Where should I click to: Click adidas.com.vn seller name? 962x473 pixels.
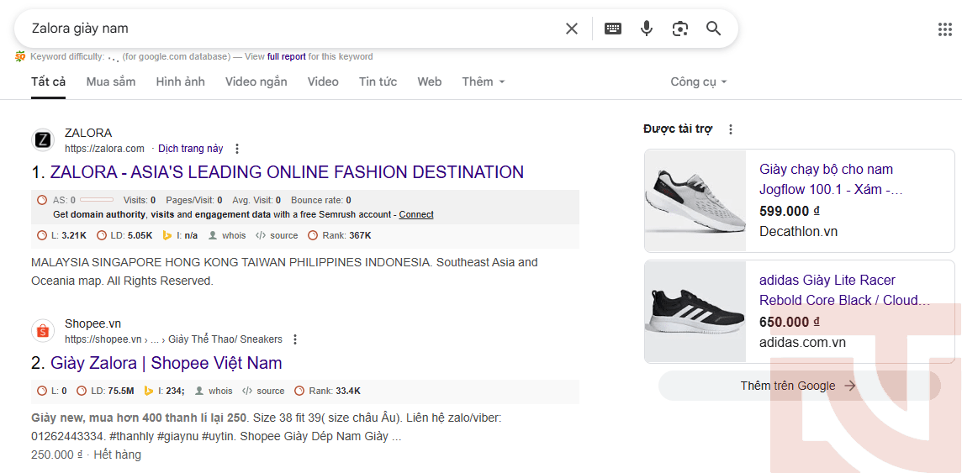tap(802, 343)
